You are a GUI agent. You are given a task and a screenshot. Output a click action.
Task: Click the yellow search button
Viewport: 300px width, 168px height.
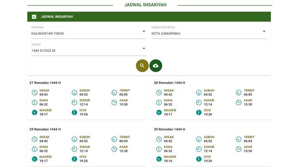click(142, 66)
